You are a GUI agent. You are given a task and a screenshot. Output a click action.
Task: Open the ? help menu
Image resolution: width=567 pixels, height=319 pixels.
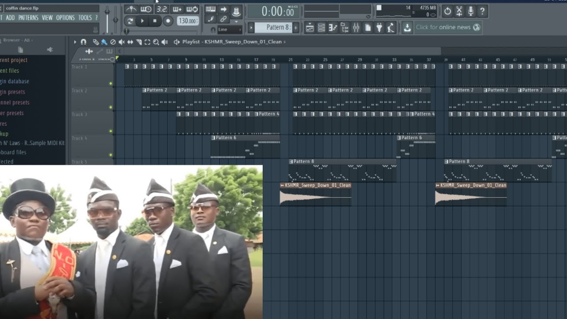pos(96,18)
